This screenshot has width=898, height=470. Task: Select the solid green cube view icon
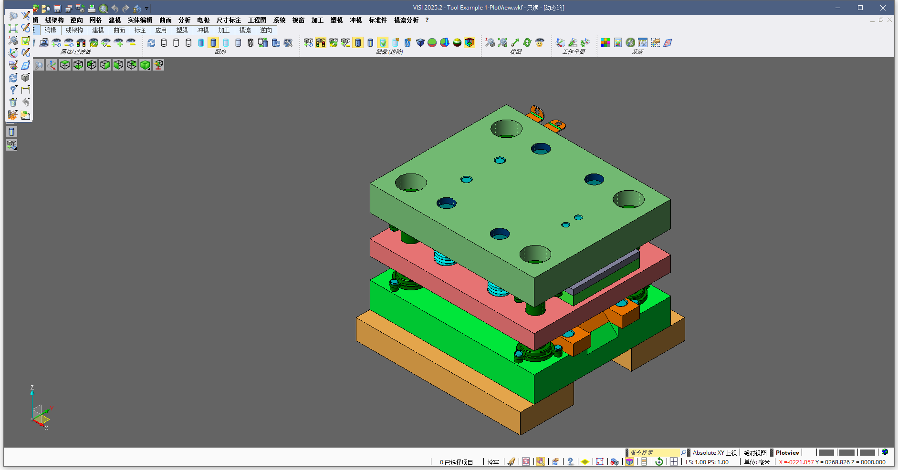(x=145, y=65)
